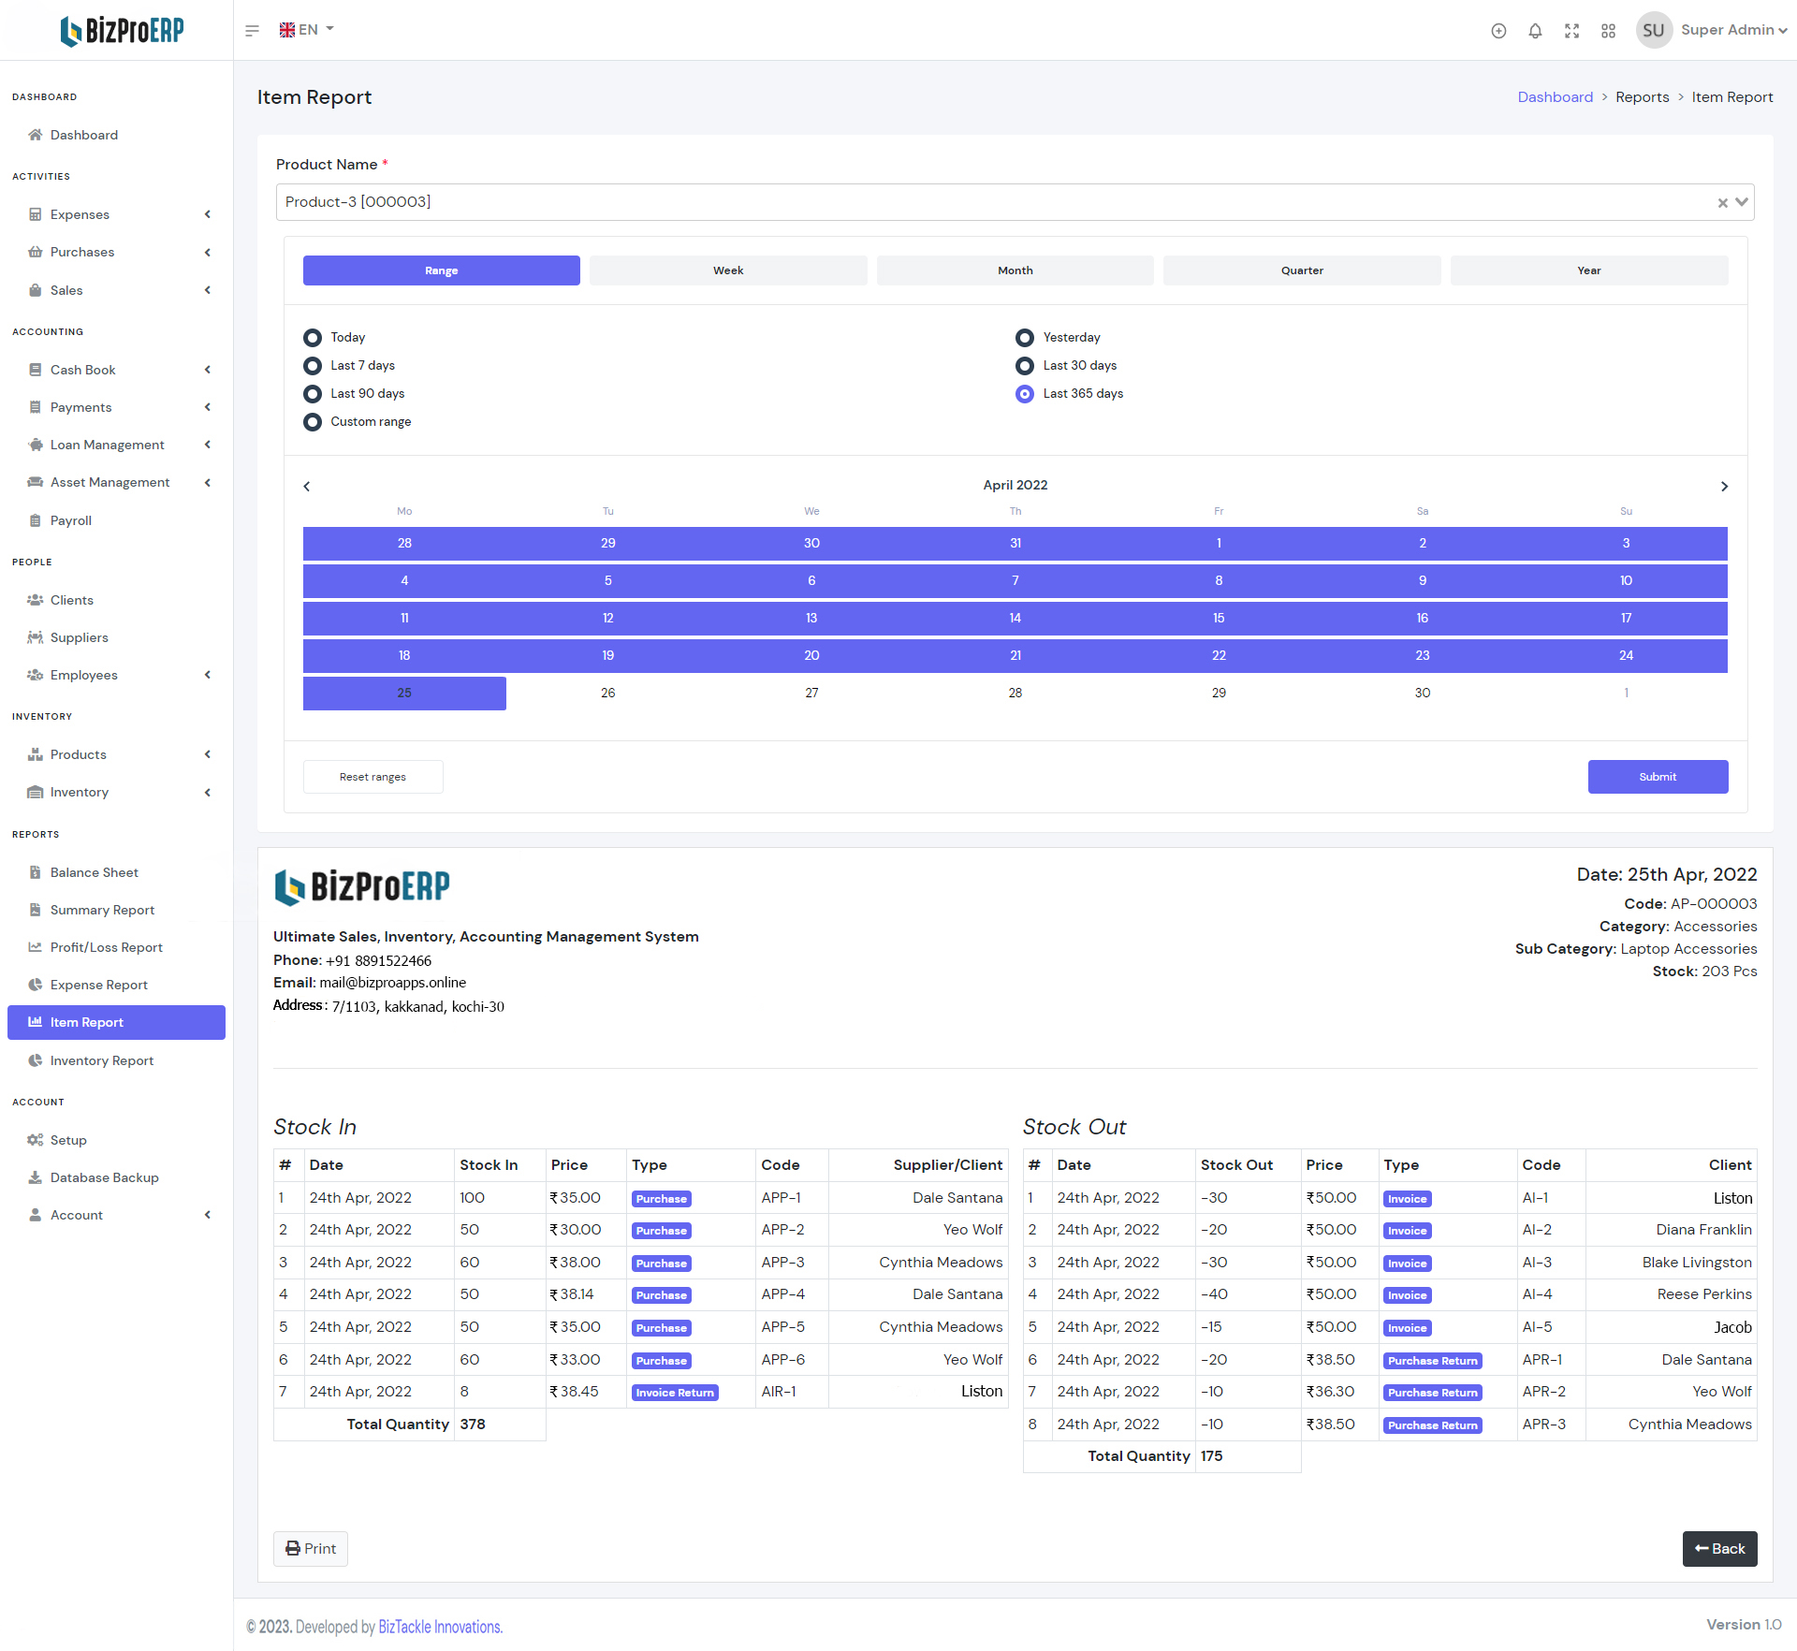Image resolution: width=1797 pixels, height=1651 pixels.
Task: Go to next month arrow
Action: (x=1724, y=487)
